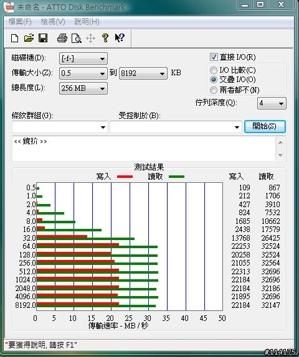Click the description scrollbar down arrow
Image resolution: width=299 pixels, height=357 pixels.
click(x=280, y=155)
